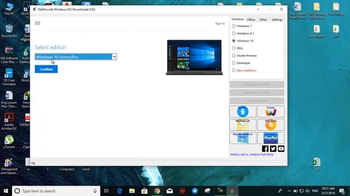Click the 'Type here to search' box
The height and width of the screenshot is (196, 350).
[x=56, y=191]
